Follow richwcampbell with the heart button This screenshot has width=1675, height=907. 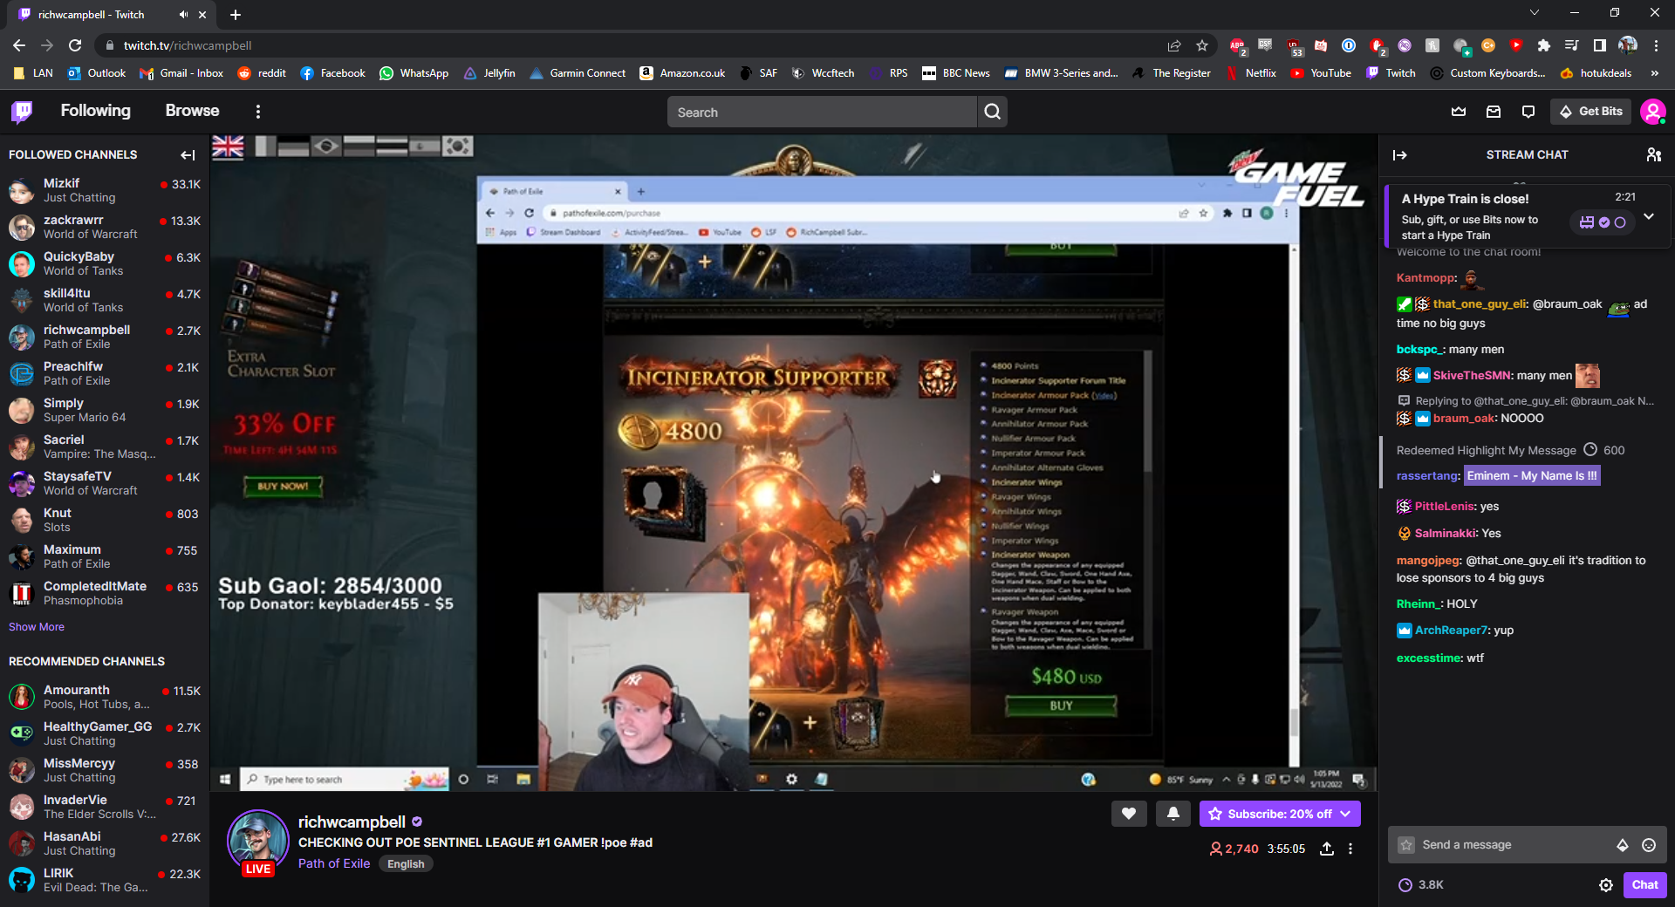pos(1129,814)
